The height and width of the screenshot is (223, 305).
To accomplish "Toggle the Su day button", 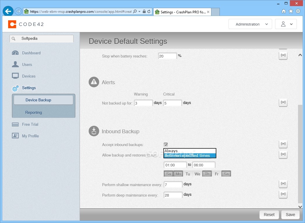I will (x=168, y=174).
